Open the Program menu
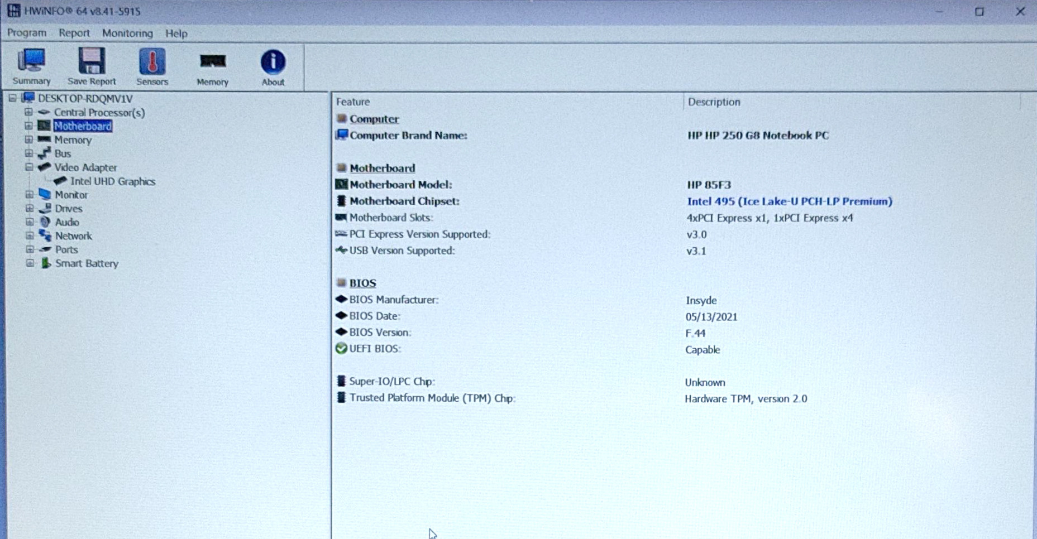The image size is (1037, 539). (27, 33)
